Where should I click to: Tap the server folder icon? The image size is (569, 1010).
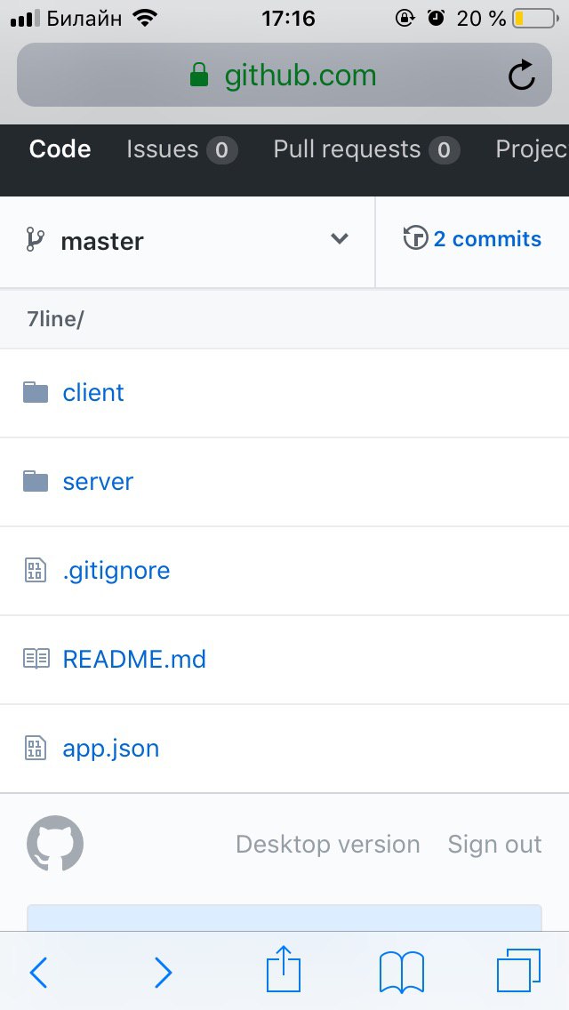pyautogui.click(x=36, y=481)
